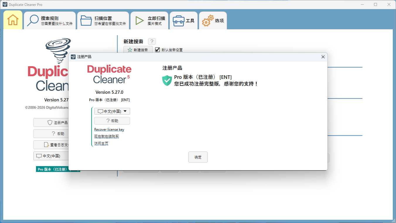396x223 pixels.
Task: Click the tornado logo in the main window
Action: pos(58,50)
